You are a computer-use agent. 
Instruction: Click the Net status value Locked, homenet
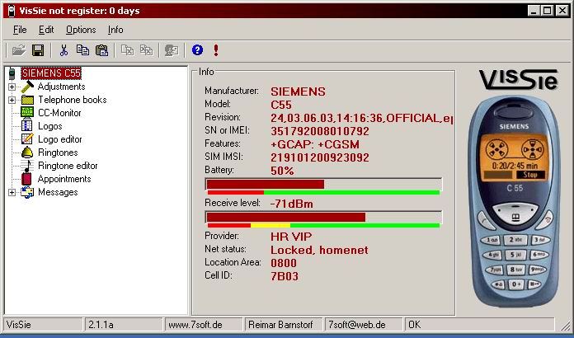point(319,250)
